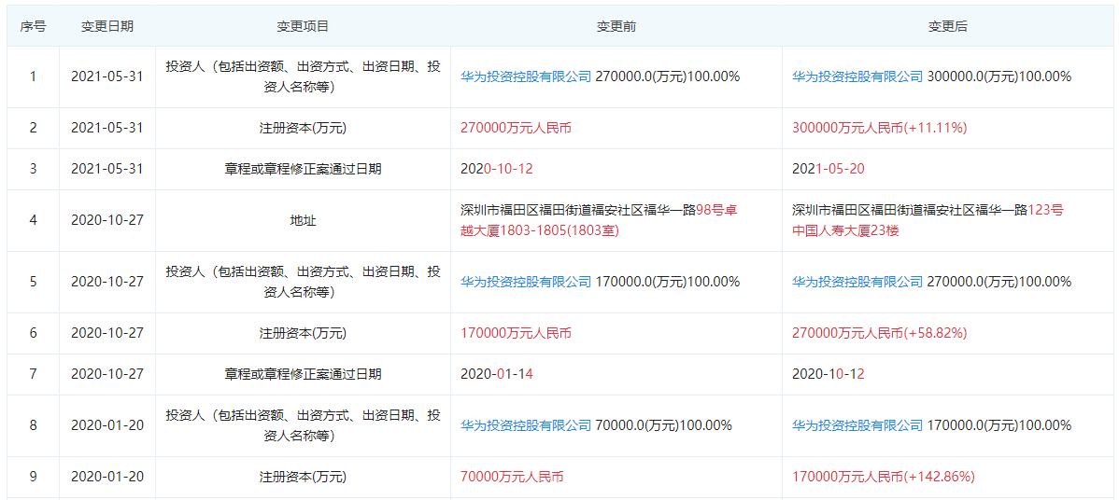
Task: Open 华为投资控股有限公司 link in row 8 变更前 cell
Action: pyautogui.click(x=526, y=425)
